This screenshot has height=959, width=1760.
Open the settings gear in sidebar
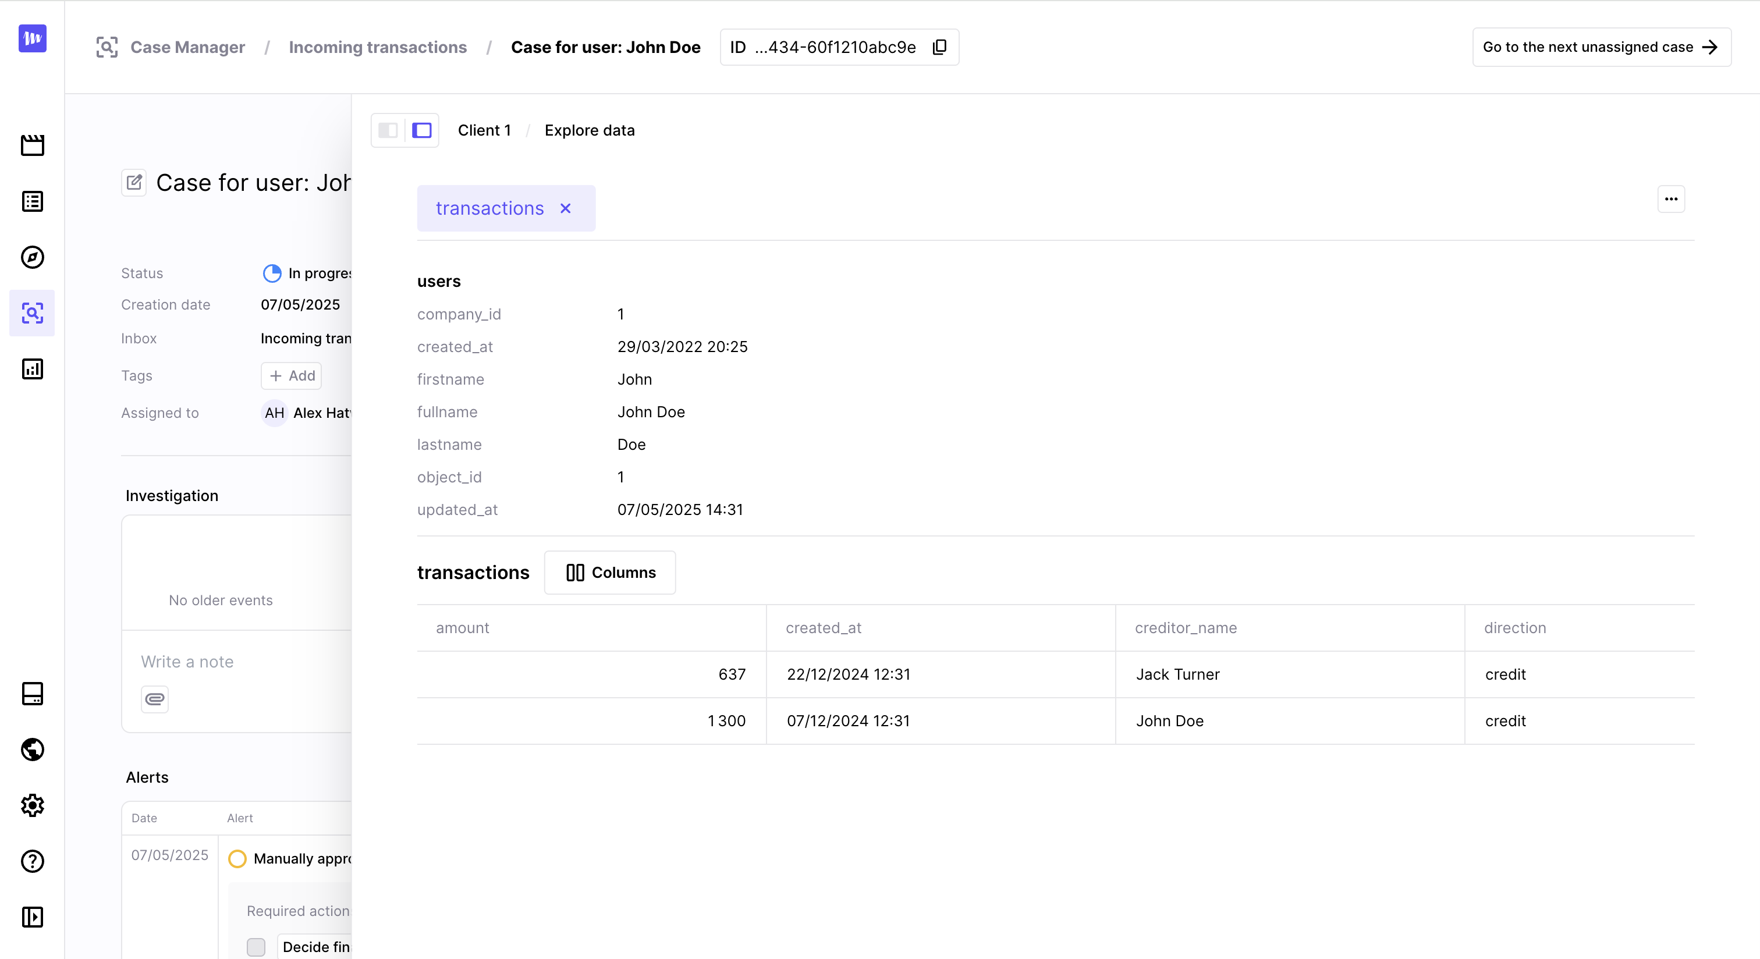[x=32, y=805]
